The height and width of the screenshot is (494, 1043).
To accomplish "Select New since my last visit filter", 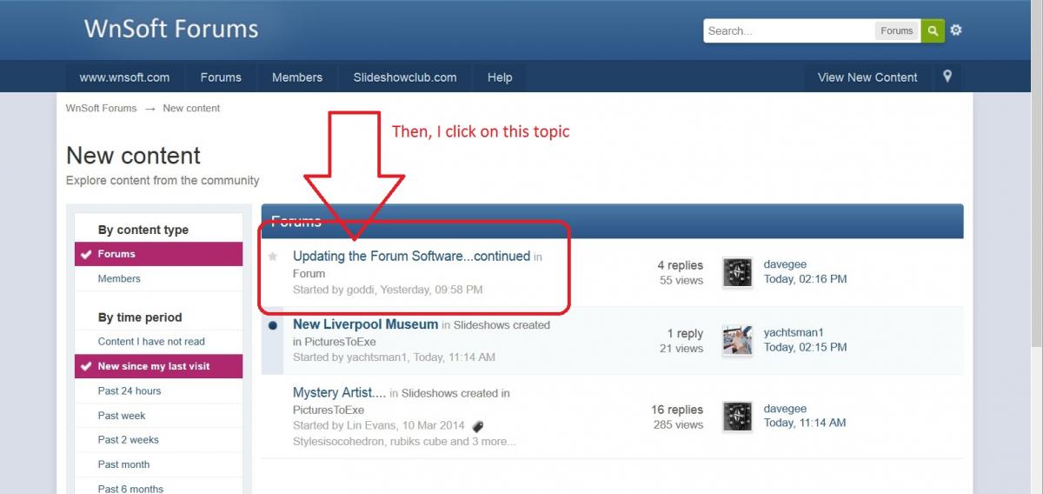I will 158,366.
